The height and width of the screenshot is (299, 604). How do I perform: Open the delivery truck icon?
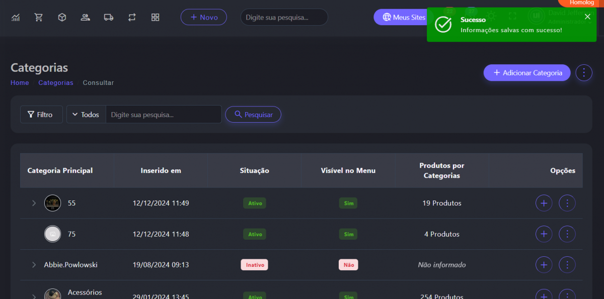pyautogui.click(x=108, y=18)
